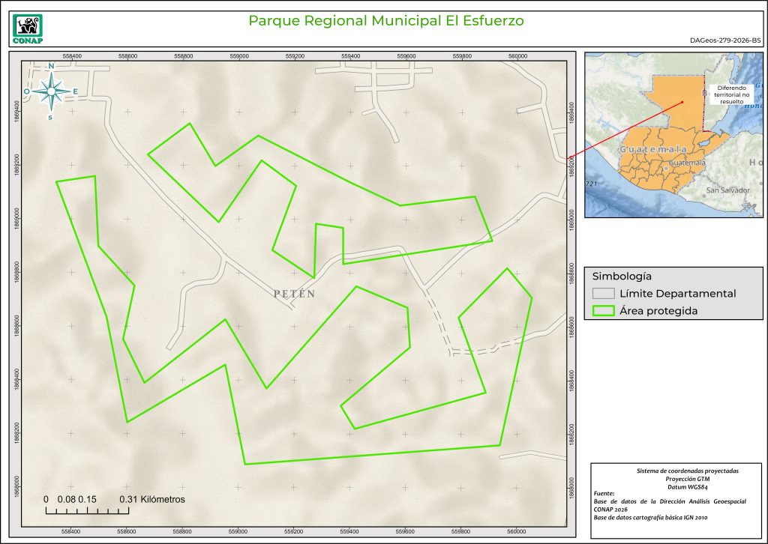Image resolution: width=768 pixels, height=544 pixels.
Task: Click the Área protegida legend text
Action: pos(658,312)
